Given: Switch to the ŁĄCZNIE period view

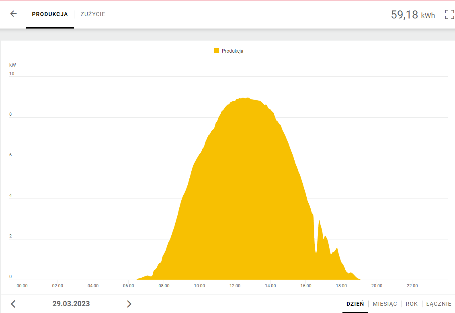Looking at the screenshot, I should tap(439, 304).
